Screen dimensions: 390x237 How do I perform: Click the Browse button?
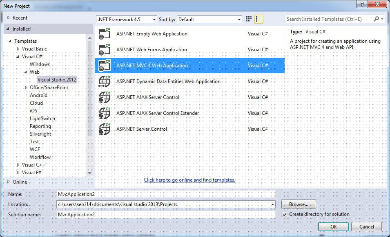pyautogui.click(x=298, y=204)
